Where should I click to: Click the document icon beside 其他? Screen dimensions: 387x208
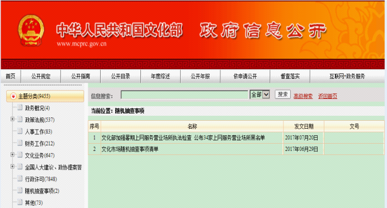(x=20, y=202)
